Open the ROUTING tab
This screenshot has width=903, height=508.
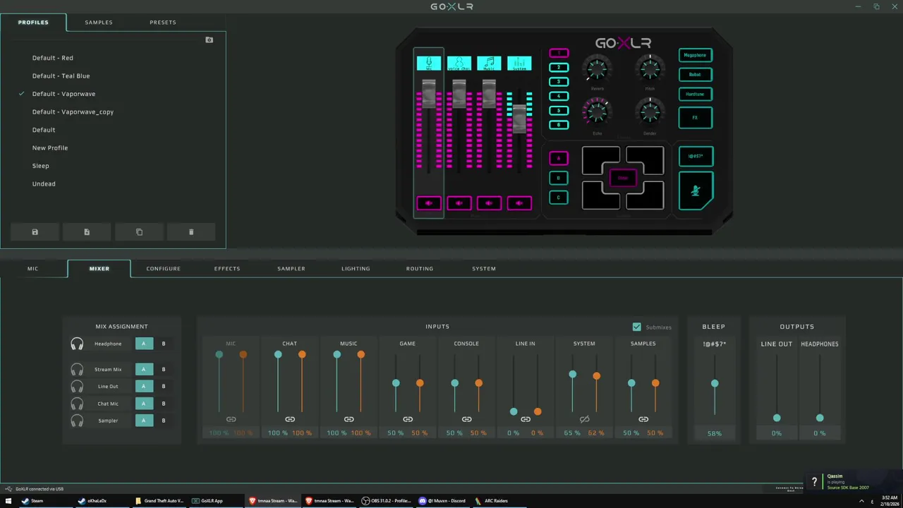click(420, 268)
